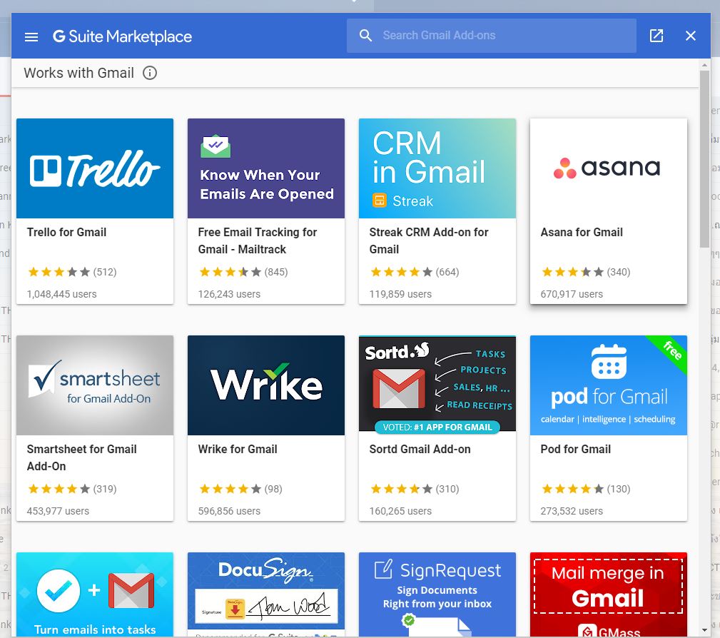Image resolution: width=720 pixels, height=638 pixels.
Task: Click the scrollbar down arrow
Action: click(704, 630)
